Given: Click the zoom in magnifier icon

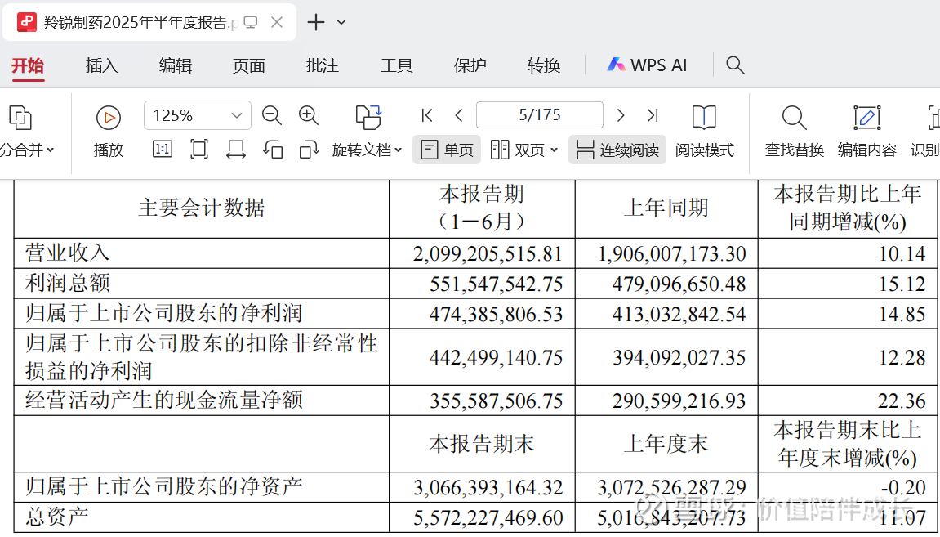Looking at the screenshot, I should click(309, 115).
